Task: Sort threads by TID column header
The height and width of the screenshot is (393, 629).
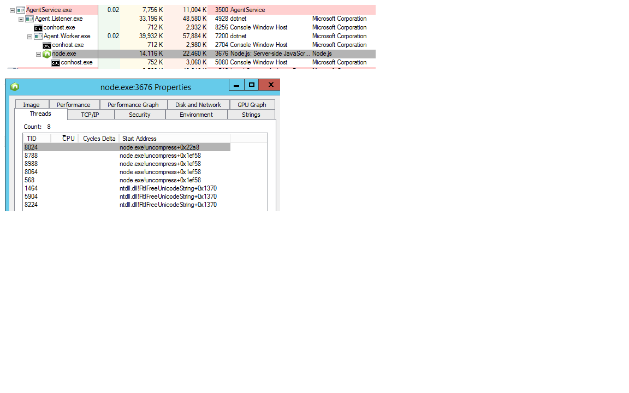Action: [37, 138]
